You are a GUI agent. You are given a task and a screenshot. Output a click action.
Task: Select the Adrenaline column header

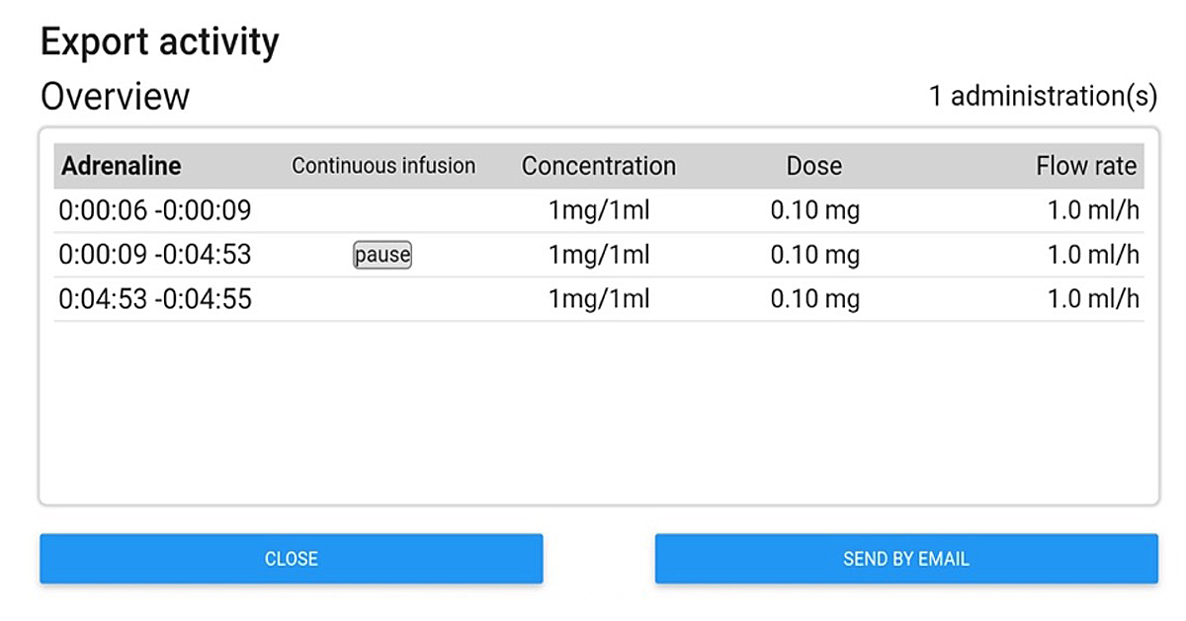pos(122,166)
